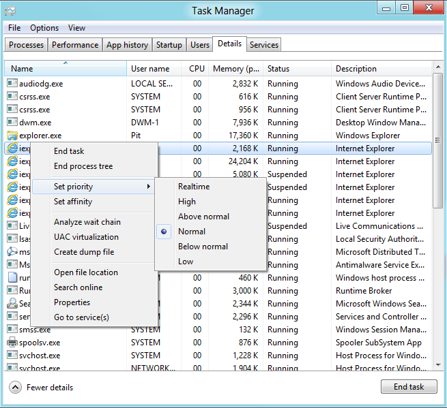Toggle UAC virtualization option
The image size is (447, 408).
(x=86, y=237)
